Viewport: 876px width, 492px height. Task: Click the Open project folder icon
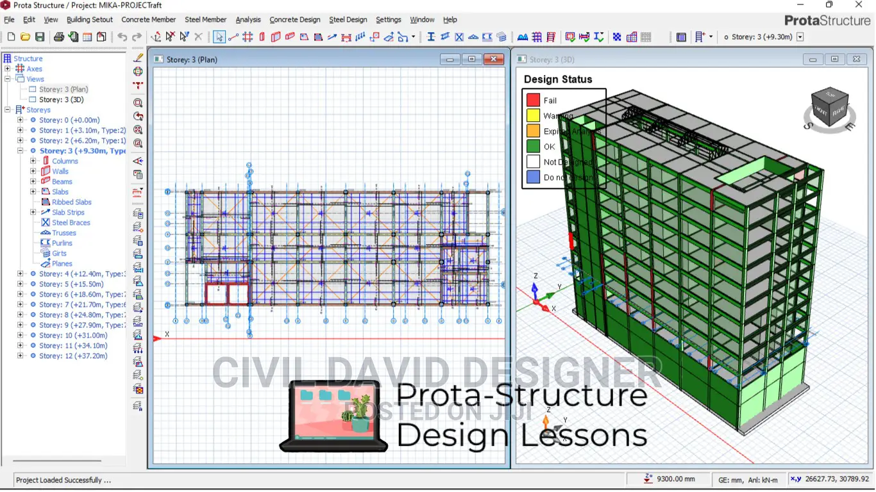click(x=25, y=37)
